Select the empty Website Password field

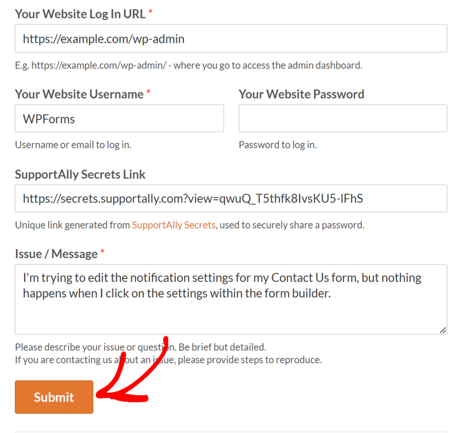343,118
